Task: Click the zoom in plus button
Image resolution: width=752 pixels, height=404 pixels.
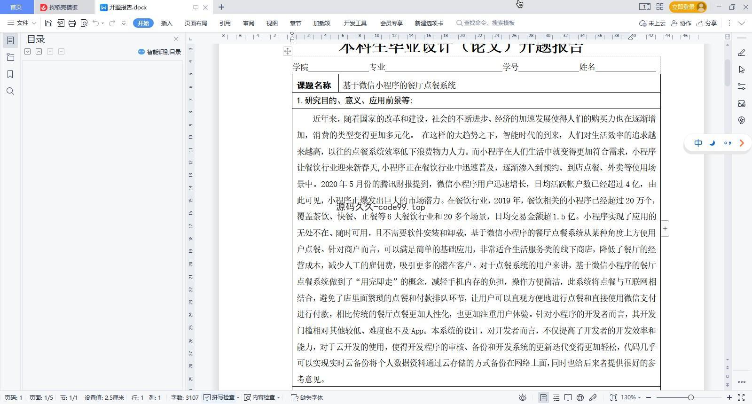Action: [729, 397]
